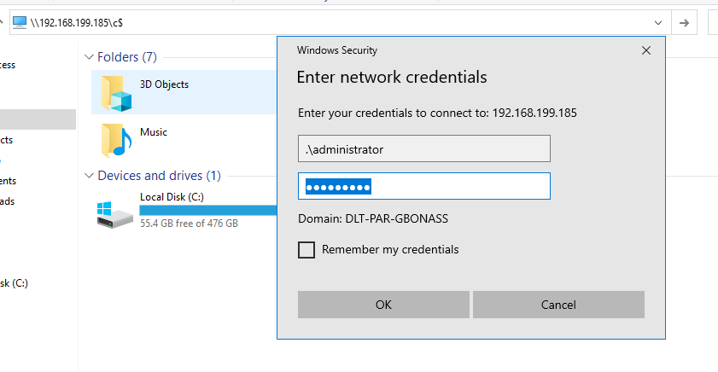
Task: Collapse the Folders (7) group
Action: (89, 57)
